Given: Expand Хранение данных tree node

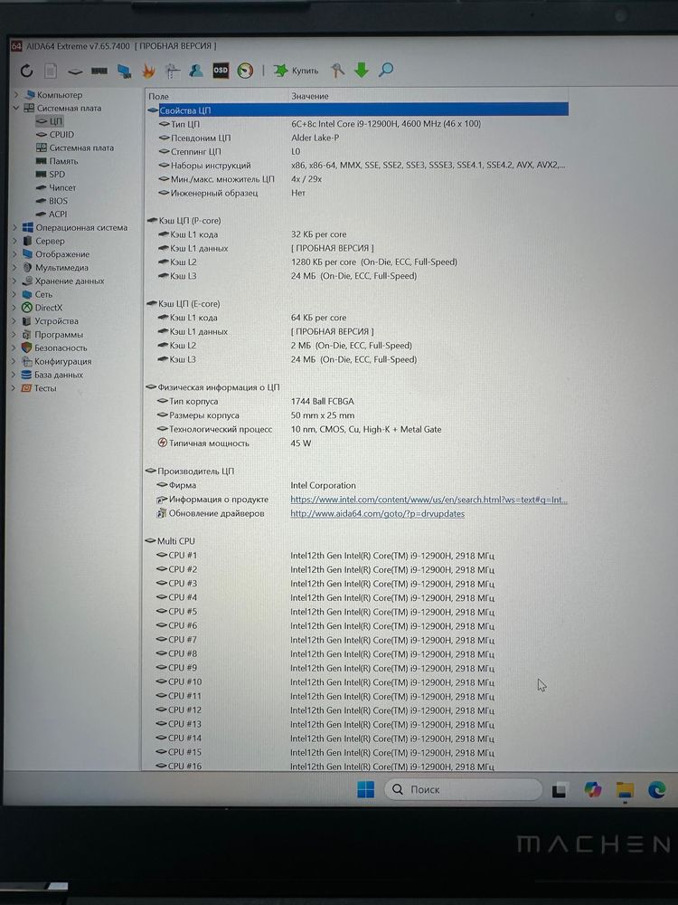Looking at the screenshot, I should 15,281.
